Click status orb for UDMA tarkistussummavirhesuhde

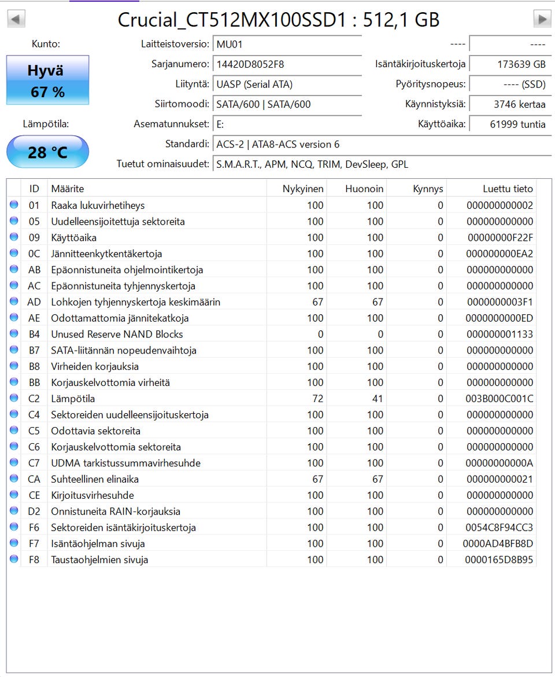pyautogui.click(x=14, y=462)
